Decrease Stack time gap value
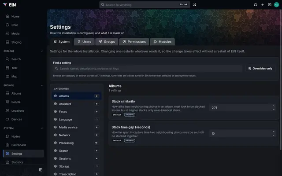282x176 pixels. (274, 136)
